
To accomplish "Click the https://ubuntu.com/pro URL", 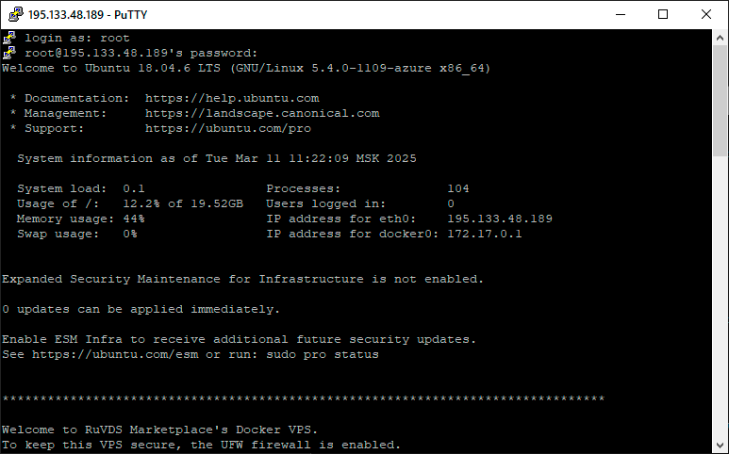I will click(x=228, y=129).
